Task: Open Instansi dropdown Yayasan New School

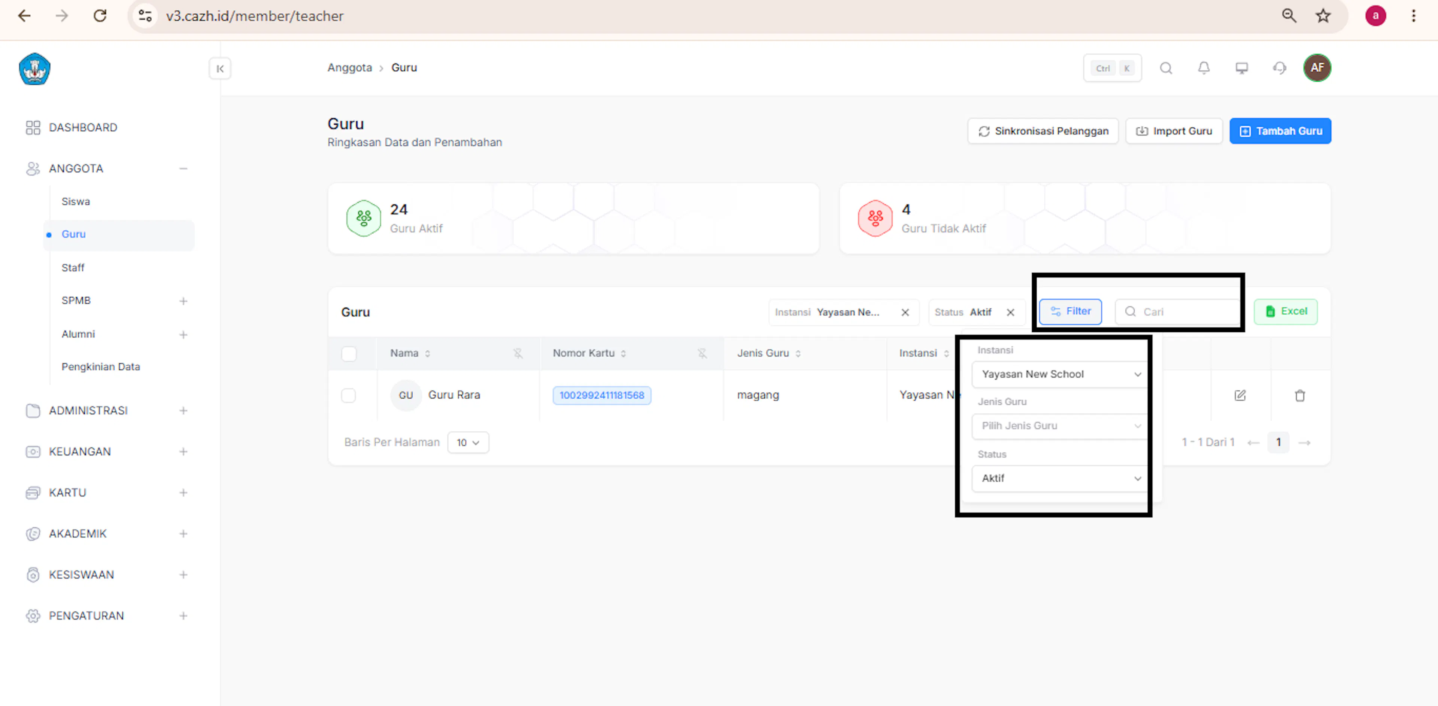Action: point(1060,374)
